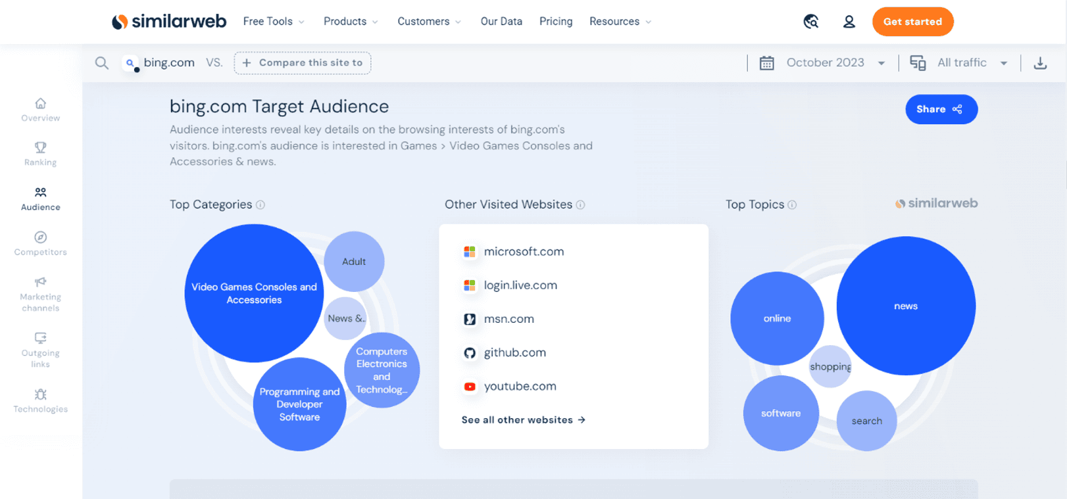This screenshot has height=499, width=1067.
Task: Click the bing.com domain text
Action: (x=169, y=63)
